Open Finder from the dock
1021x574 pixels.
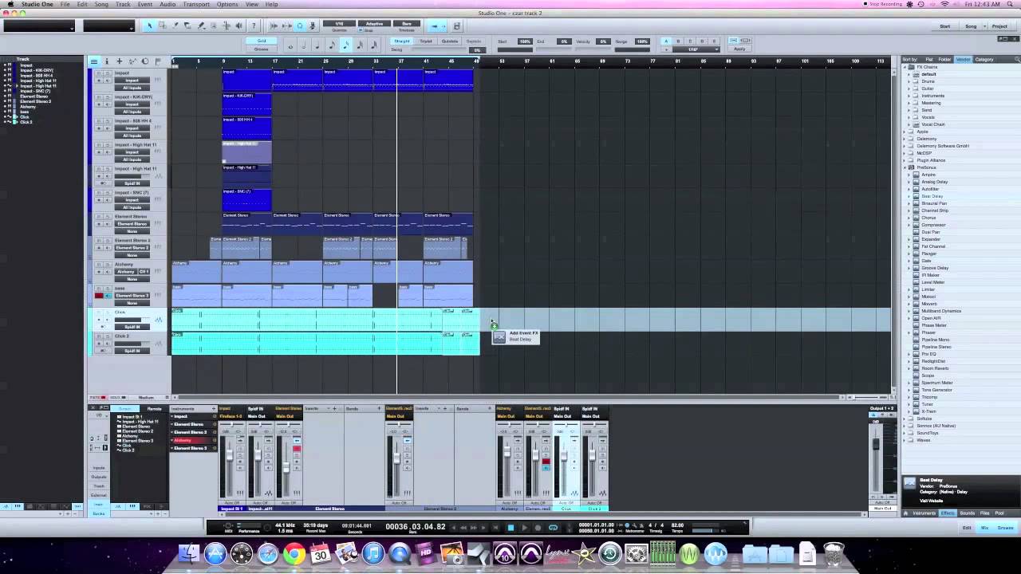coord(189,553)
